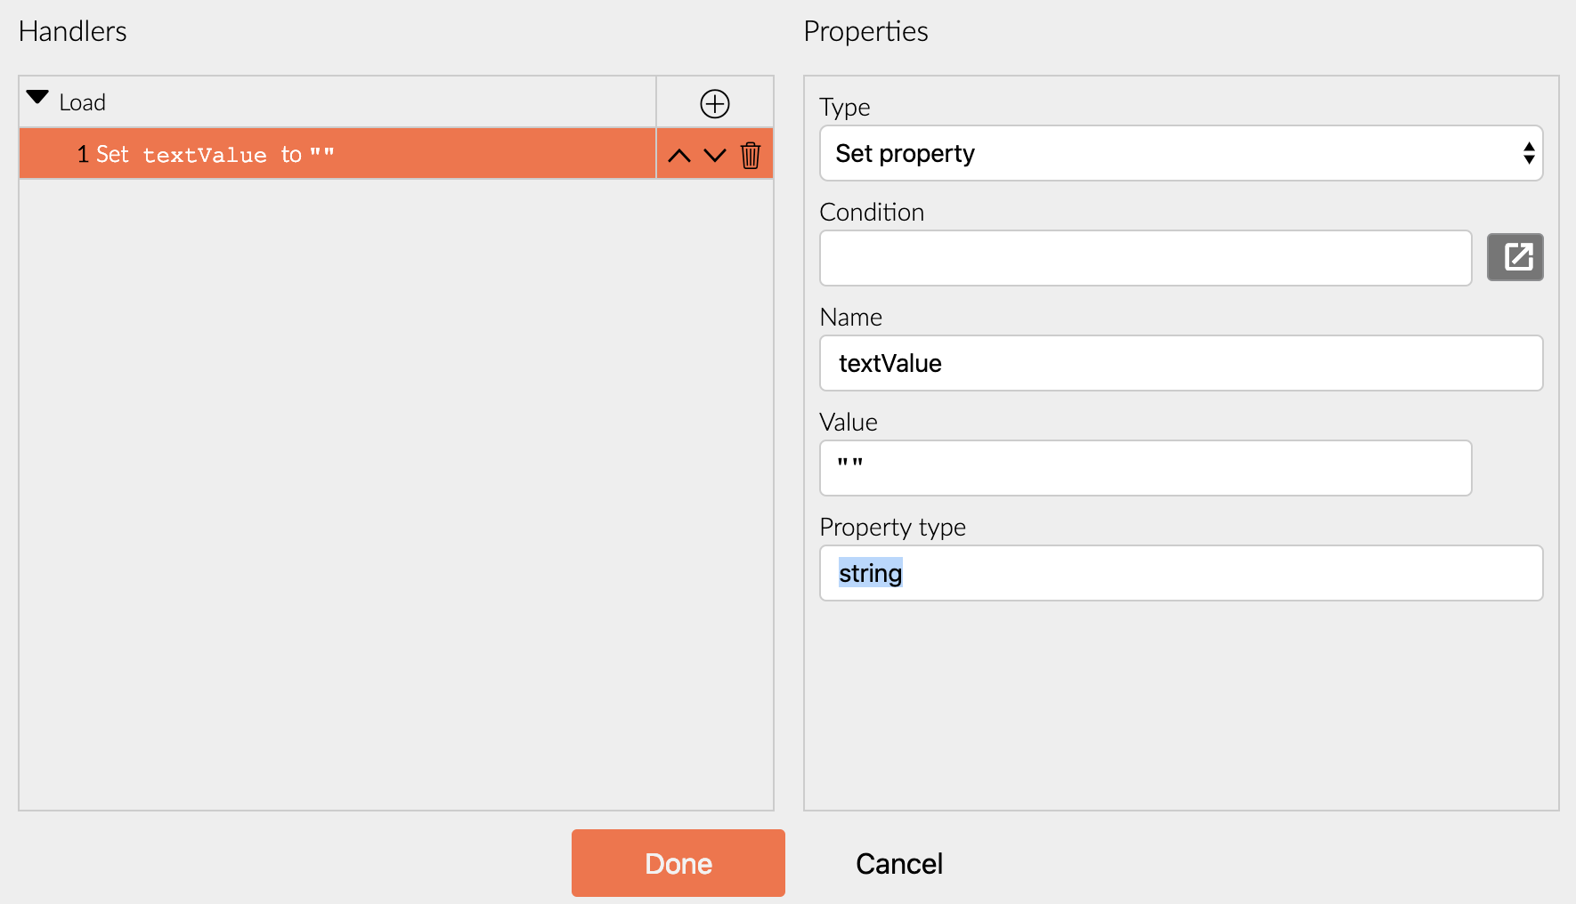Image resolution: width=1576 pixels, height=904 pixels.
Task: Collapse the Load event triangle
Action: (37, 98)
